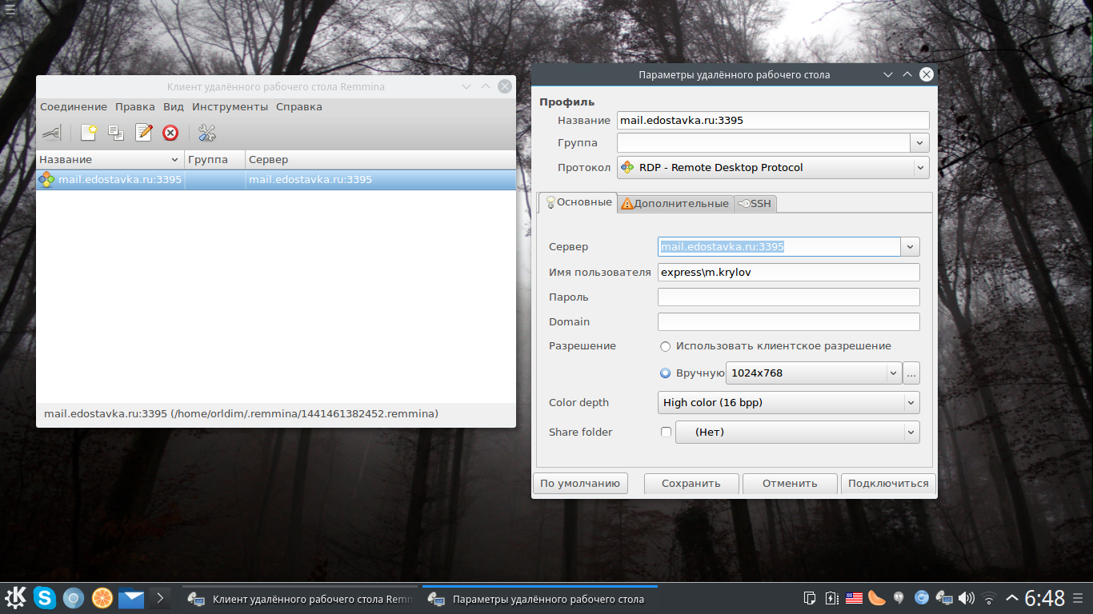Click the '...' resolution editor button
Viewport: 1093px width, 614px height.
coord(911,373)
